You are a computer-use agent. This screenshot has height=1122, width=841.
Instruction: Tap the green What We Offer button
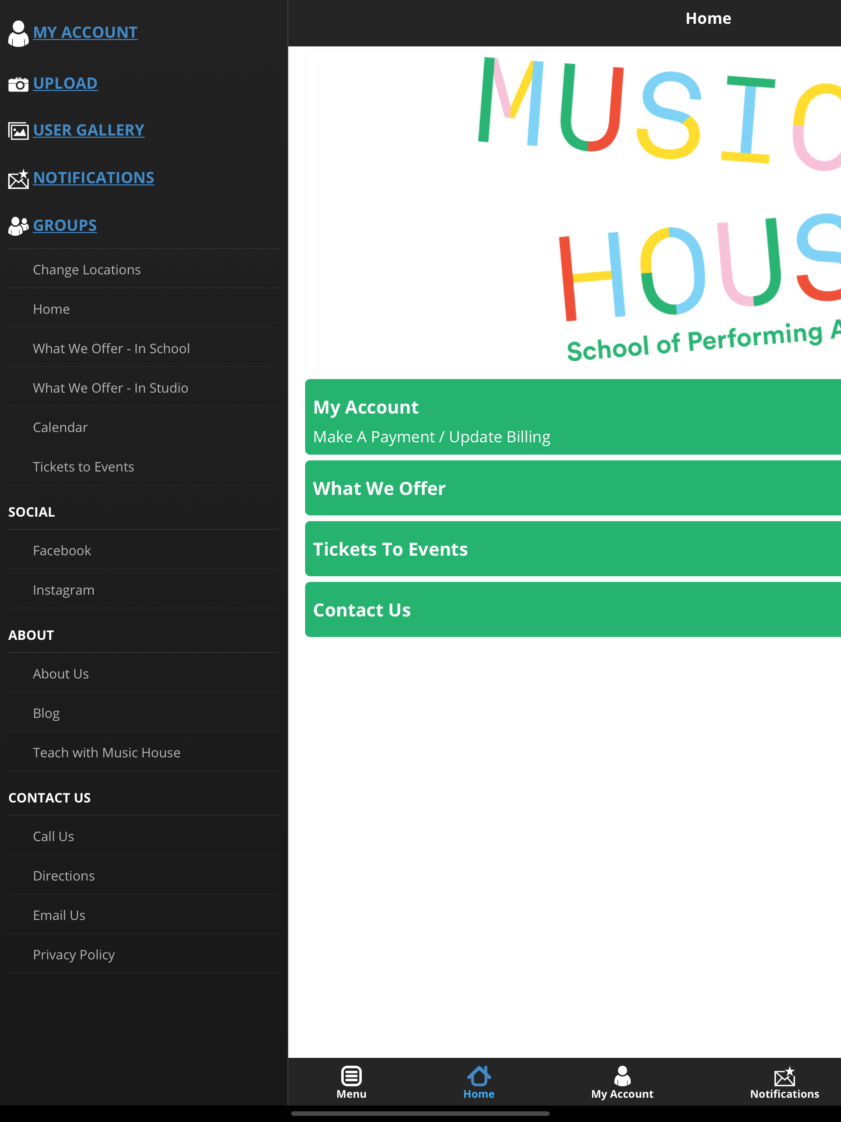tap(573, 488)
